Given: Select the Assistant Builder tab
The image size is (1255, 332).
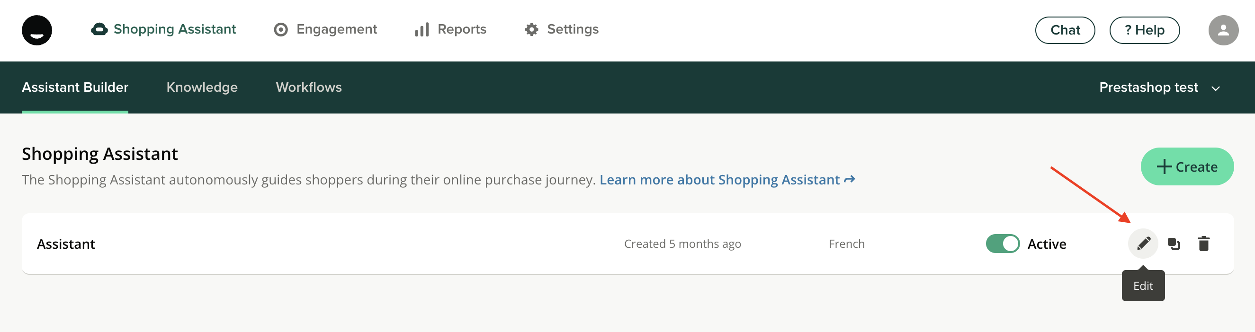Looking at the screenshot, I should pyautogui.click(x=75, y=87).
